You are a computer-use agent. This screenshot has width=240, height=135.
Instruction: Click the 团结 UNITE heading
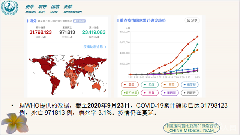55,9
